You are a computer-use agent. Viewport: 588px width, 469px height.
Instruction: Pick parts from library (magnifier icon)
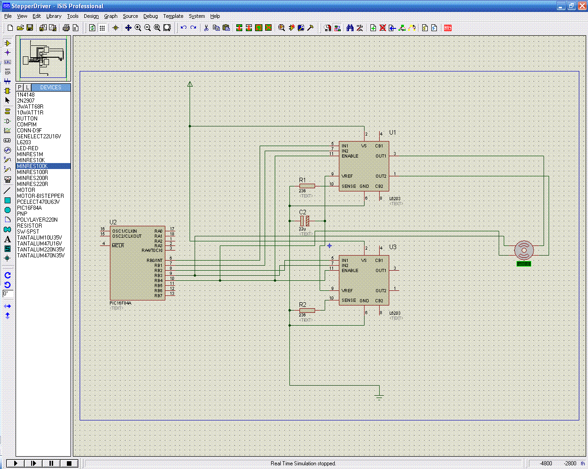pos(282,28)
